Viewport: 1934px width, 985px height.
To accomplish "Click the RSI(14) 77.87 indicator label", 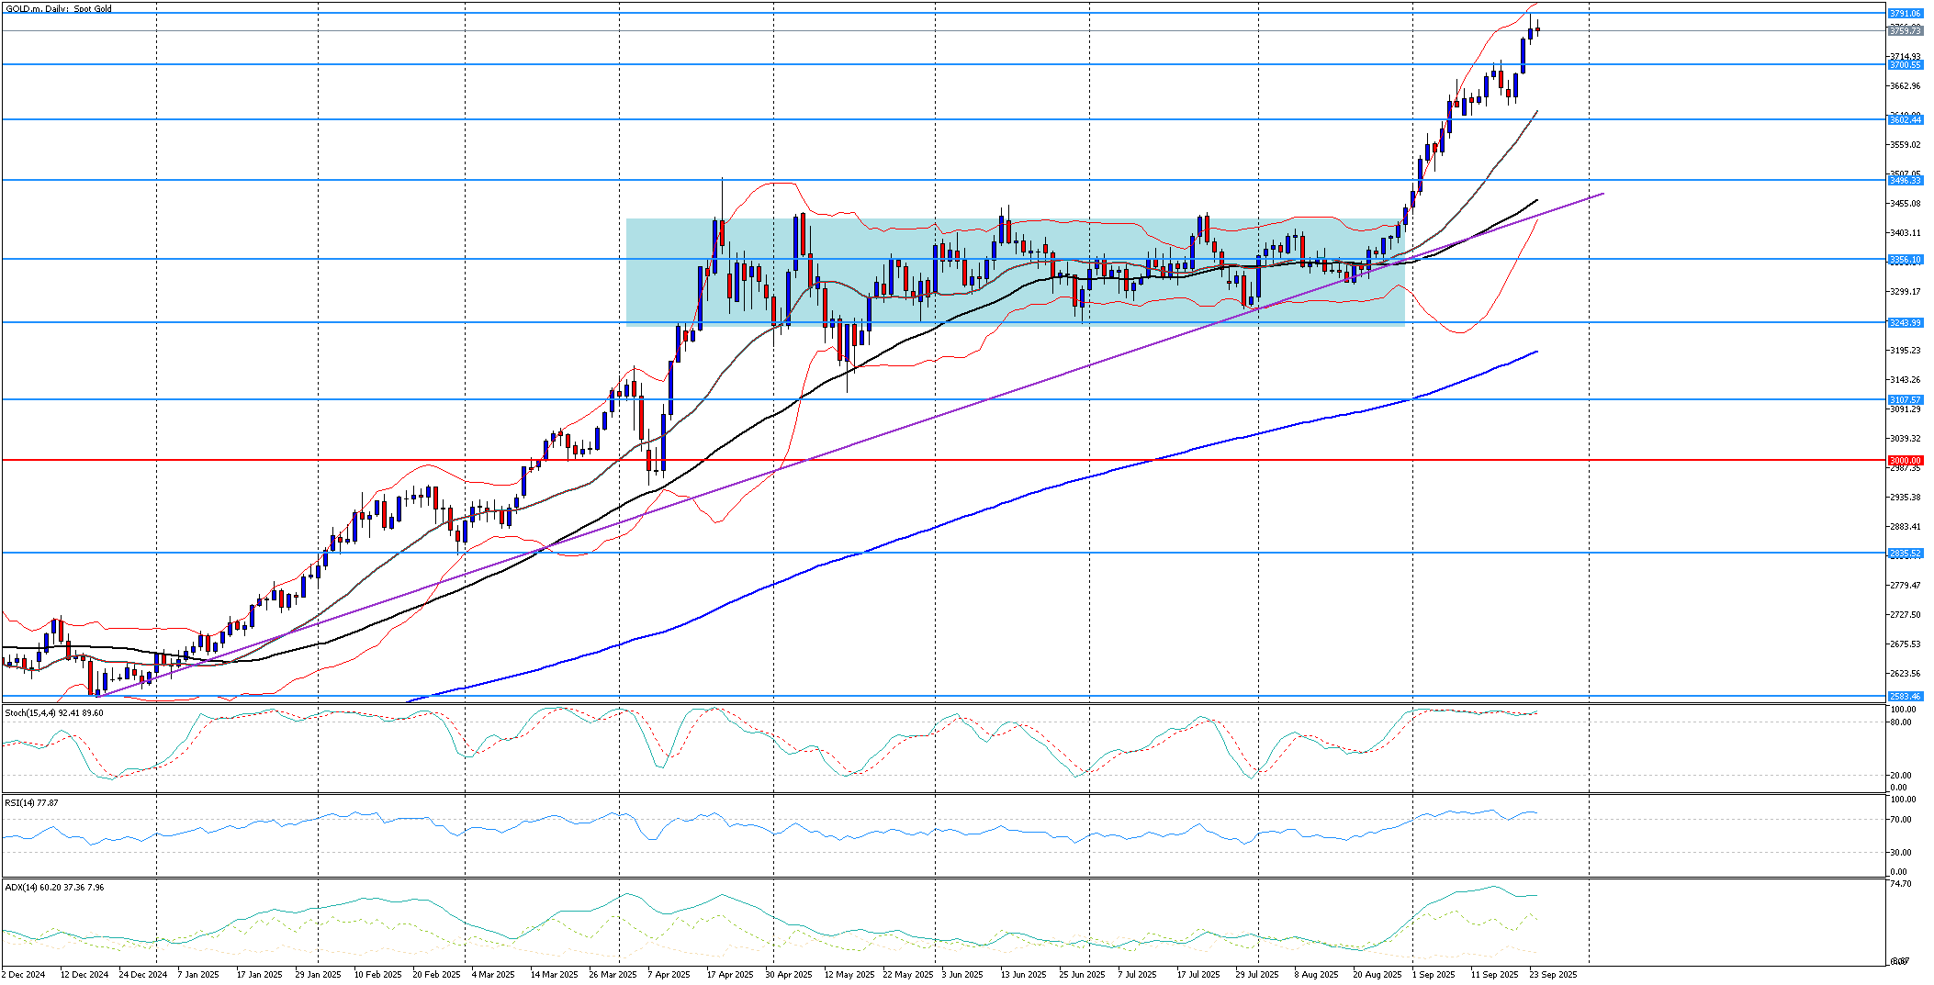I will [31, 802].
